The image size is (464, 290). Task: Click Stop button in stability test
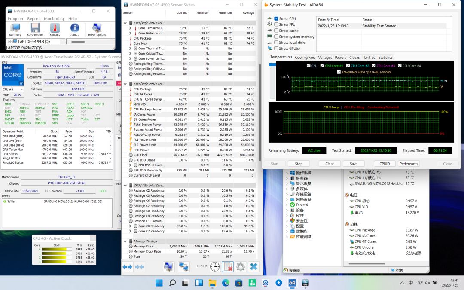coord(299,164)
